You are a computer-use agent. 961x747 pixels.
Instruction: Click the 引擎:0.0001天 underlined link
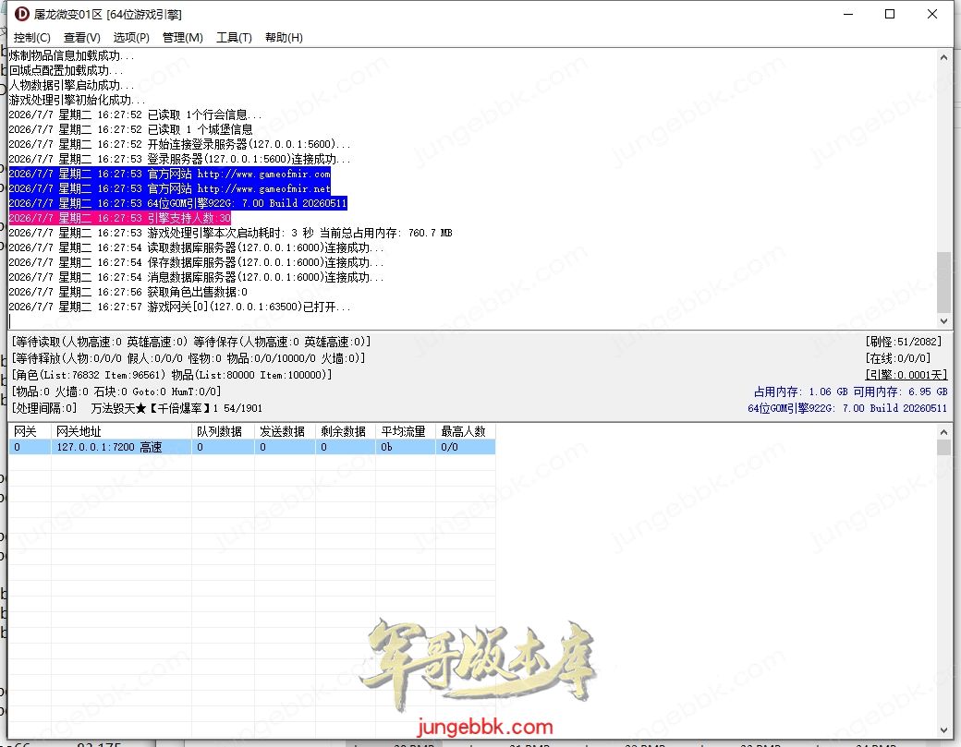904,375
